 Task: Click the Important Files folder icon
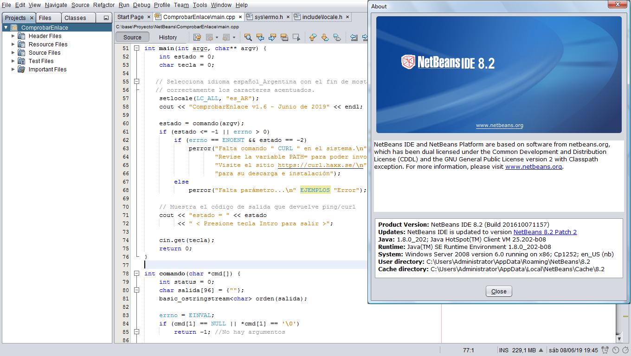tap(21, 70)
